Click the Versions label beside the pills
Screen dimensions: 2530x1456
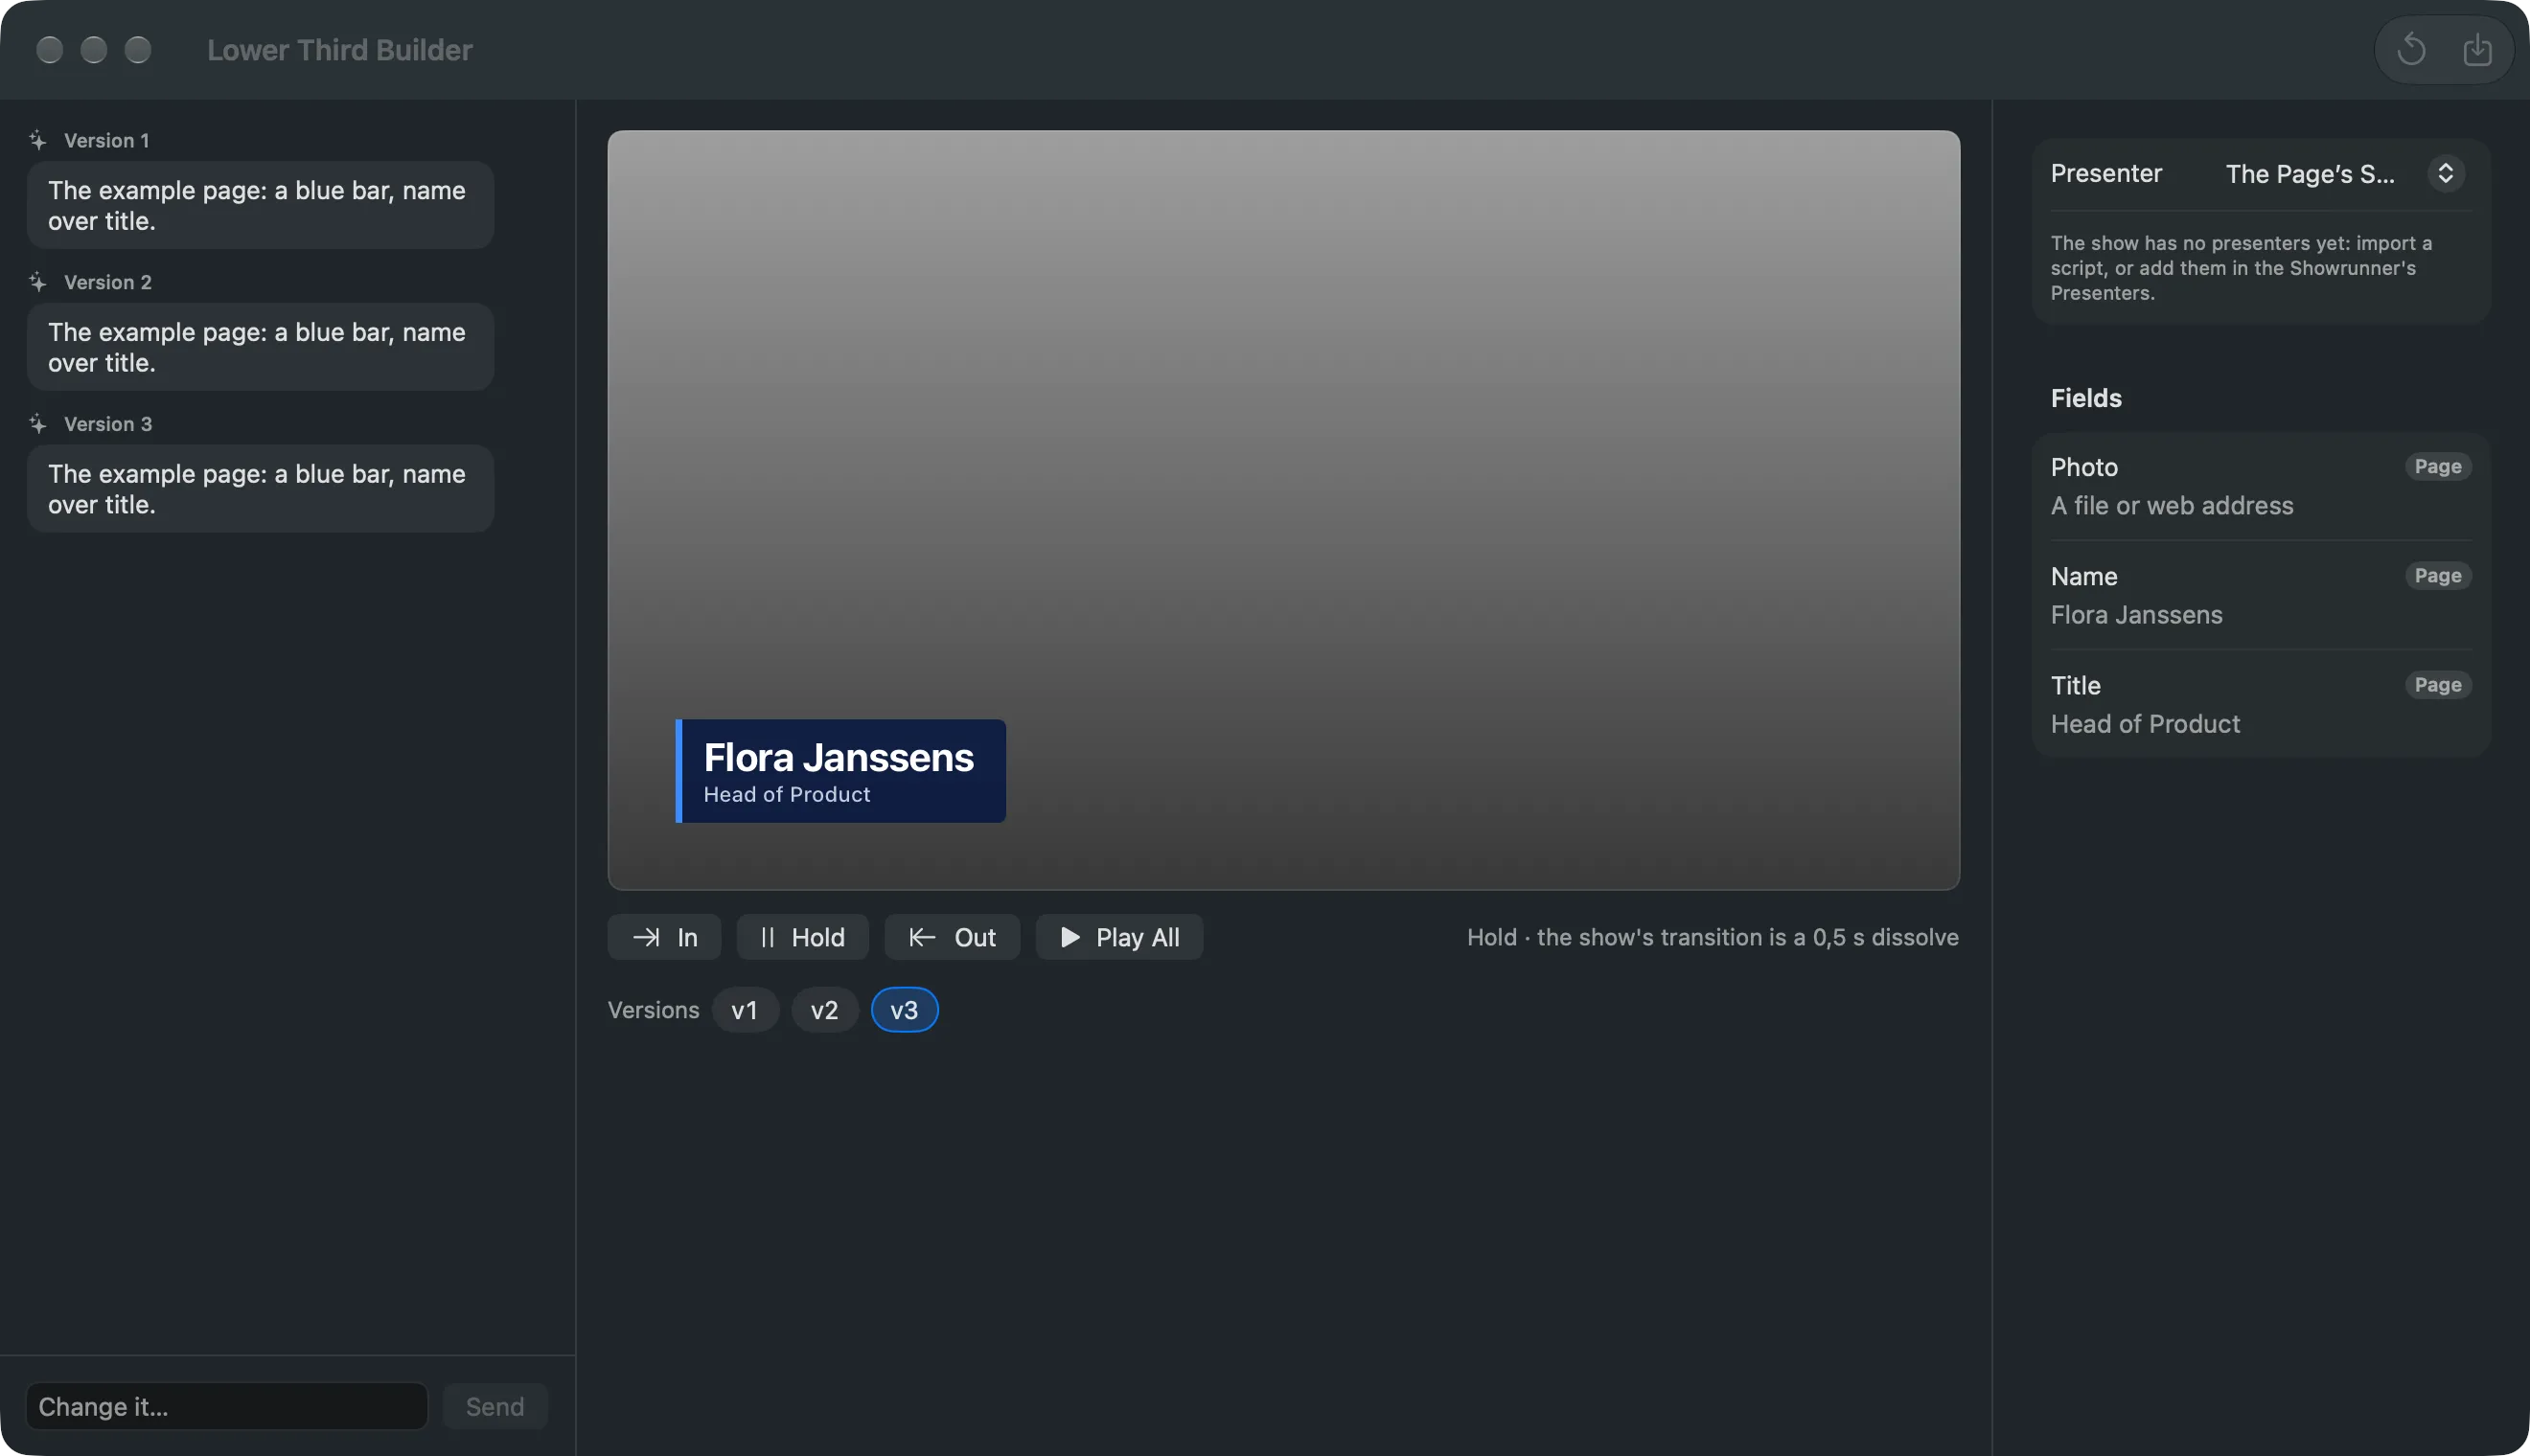click(654, 1010)
